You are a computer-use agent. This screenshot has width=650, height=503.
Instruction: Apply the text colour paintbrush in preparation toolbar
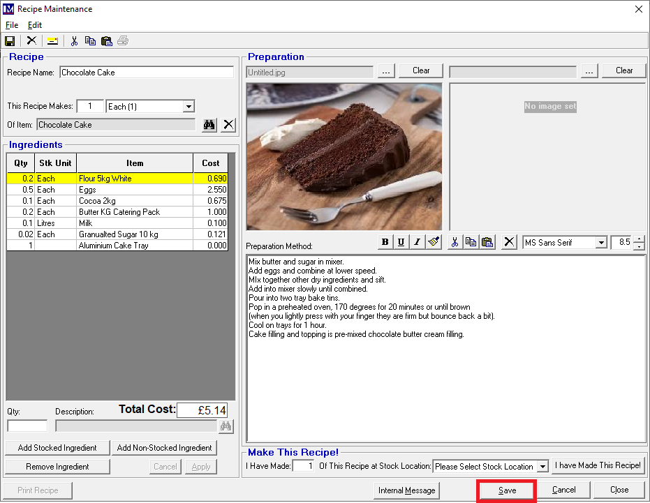click(x=434, y=242)
